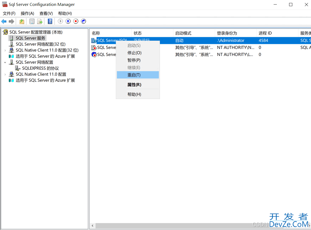Click the Up one level folder icon

22,21
